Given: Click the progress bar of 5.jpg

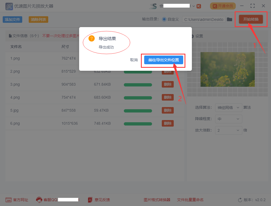Looking at the screenshot, I should [x=138, y=110].
